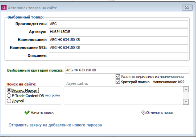Image resolution: width=196 pixels, height=137 pixels.
Task: Click the CC application icon in title bar
Action: pyautogui.click(x=4, y=8)
